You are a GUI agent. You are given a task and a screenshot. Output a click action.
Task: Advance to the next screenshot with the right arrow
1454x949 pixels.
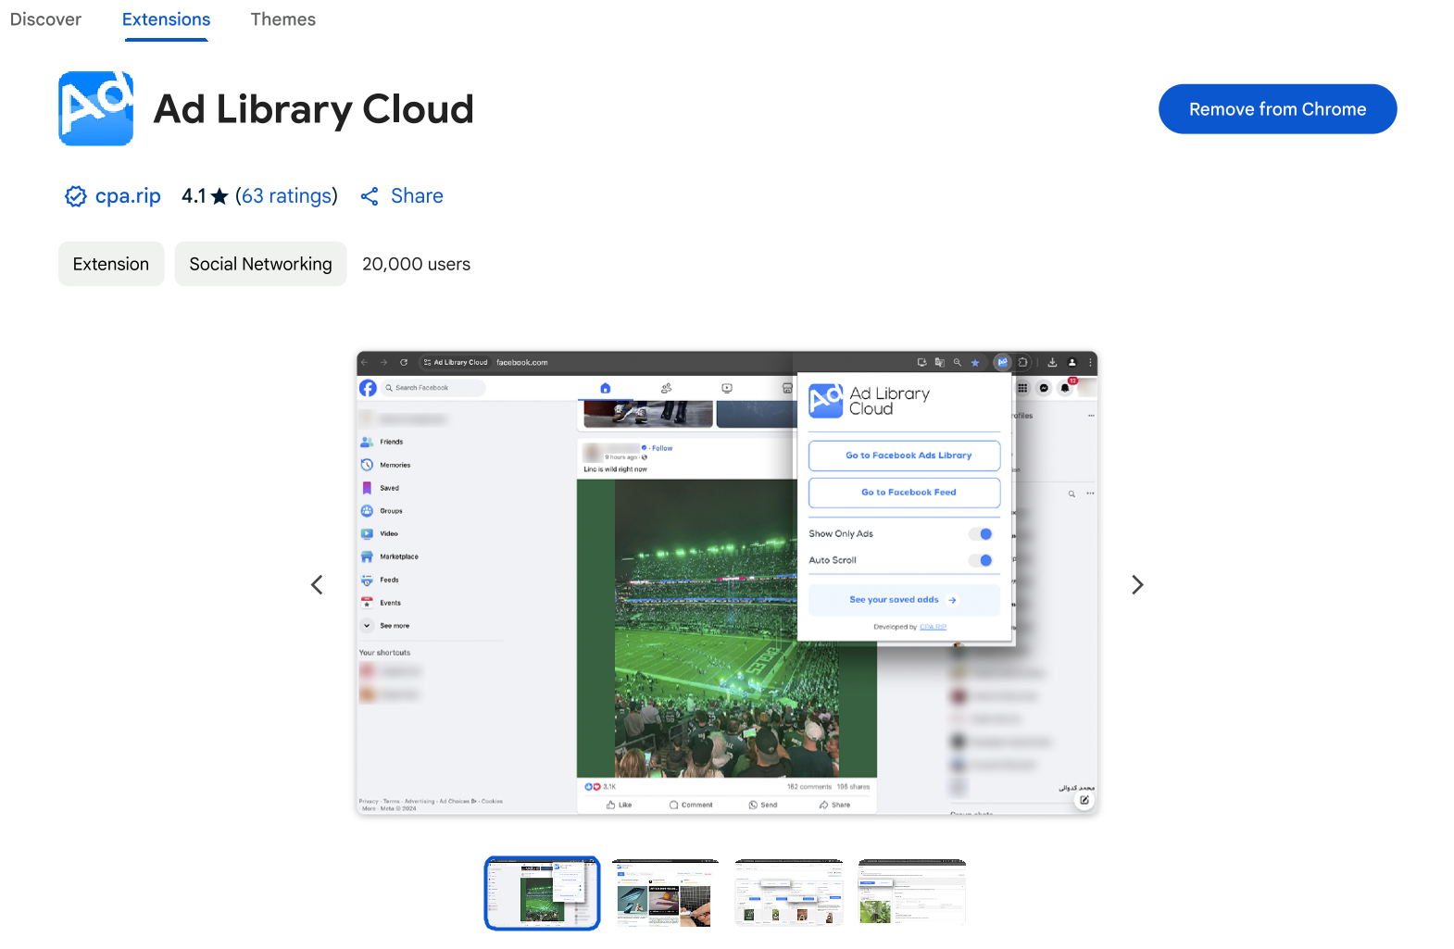pyautogui.click(x=1137, y=584)
